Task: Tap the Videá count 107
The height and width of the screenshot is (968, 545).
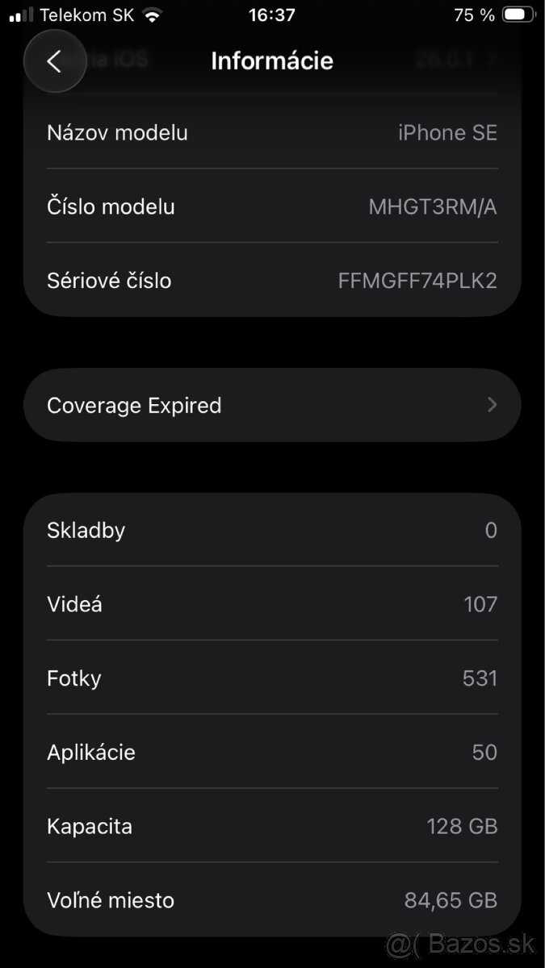Action: click(x=480, y=604)
